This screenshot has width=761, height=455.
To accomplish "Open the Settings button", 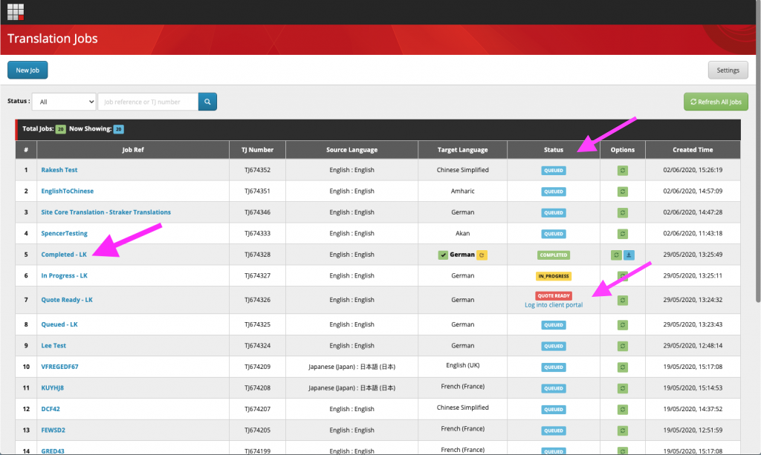I will coord(728,71).
